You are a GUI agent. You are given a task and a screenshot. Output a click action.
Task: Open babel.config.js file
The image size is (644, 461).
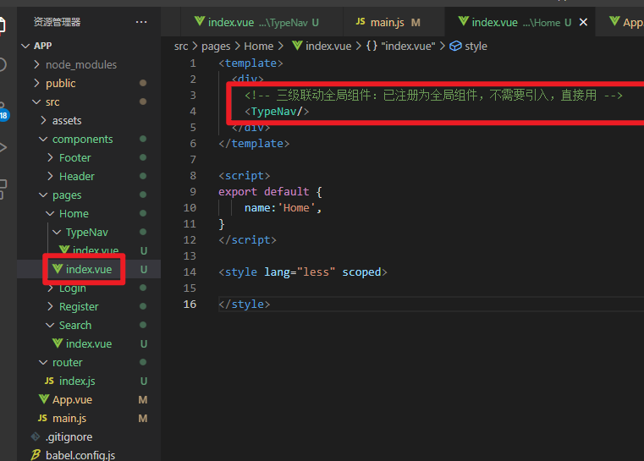coord(80,455)
